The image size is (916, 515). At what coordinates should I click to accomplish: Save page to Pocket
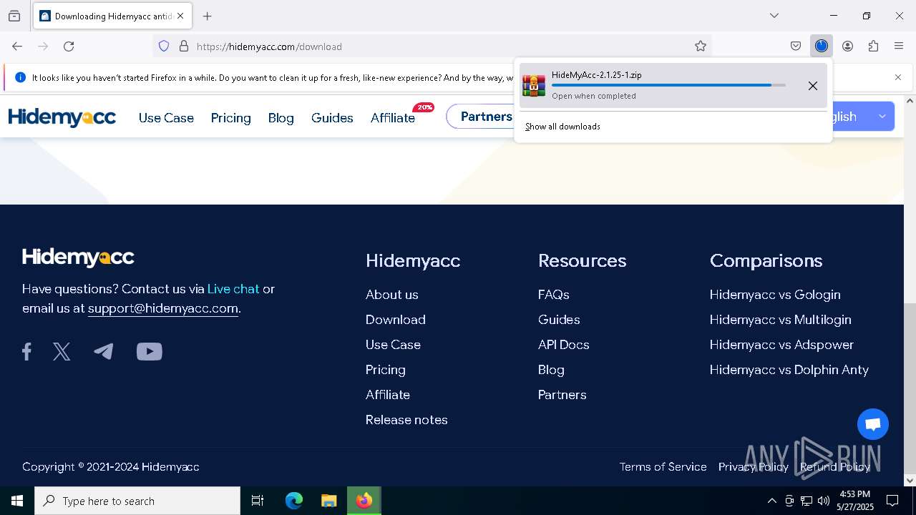[796, 46]
